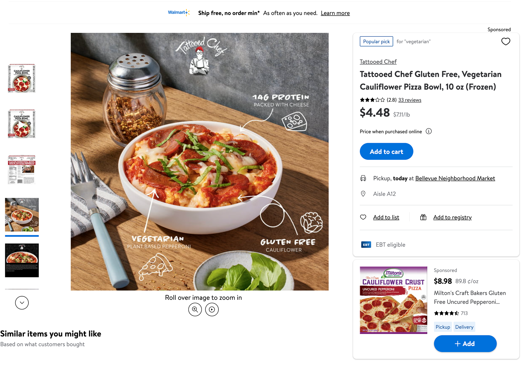This screenshot has height=366, width=525.
Task: Open the Tattooed Chef brand link
Action: coord(378,62)
